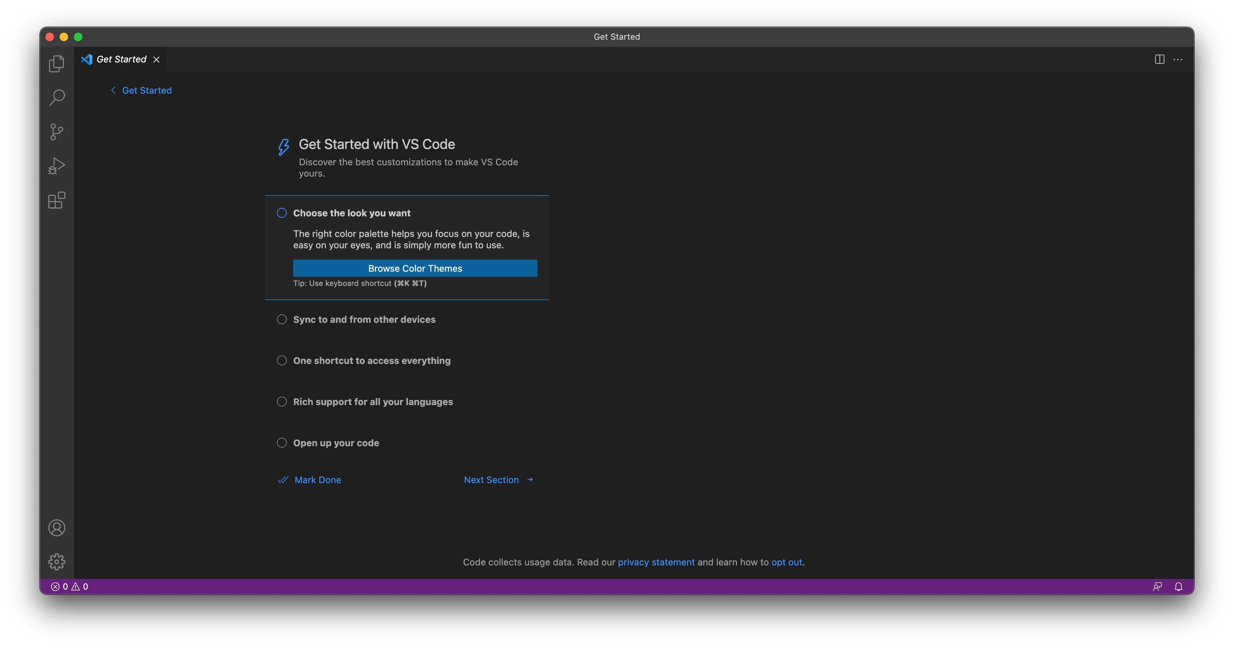Click the Accounts icon
The width and height of the screenshot is (1234, 647).
56,528
